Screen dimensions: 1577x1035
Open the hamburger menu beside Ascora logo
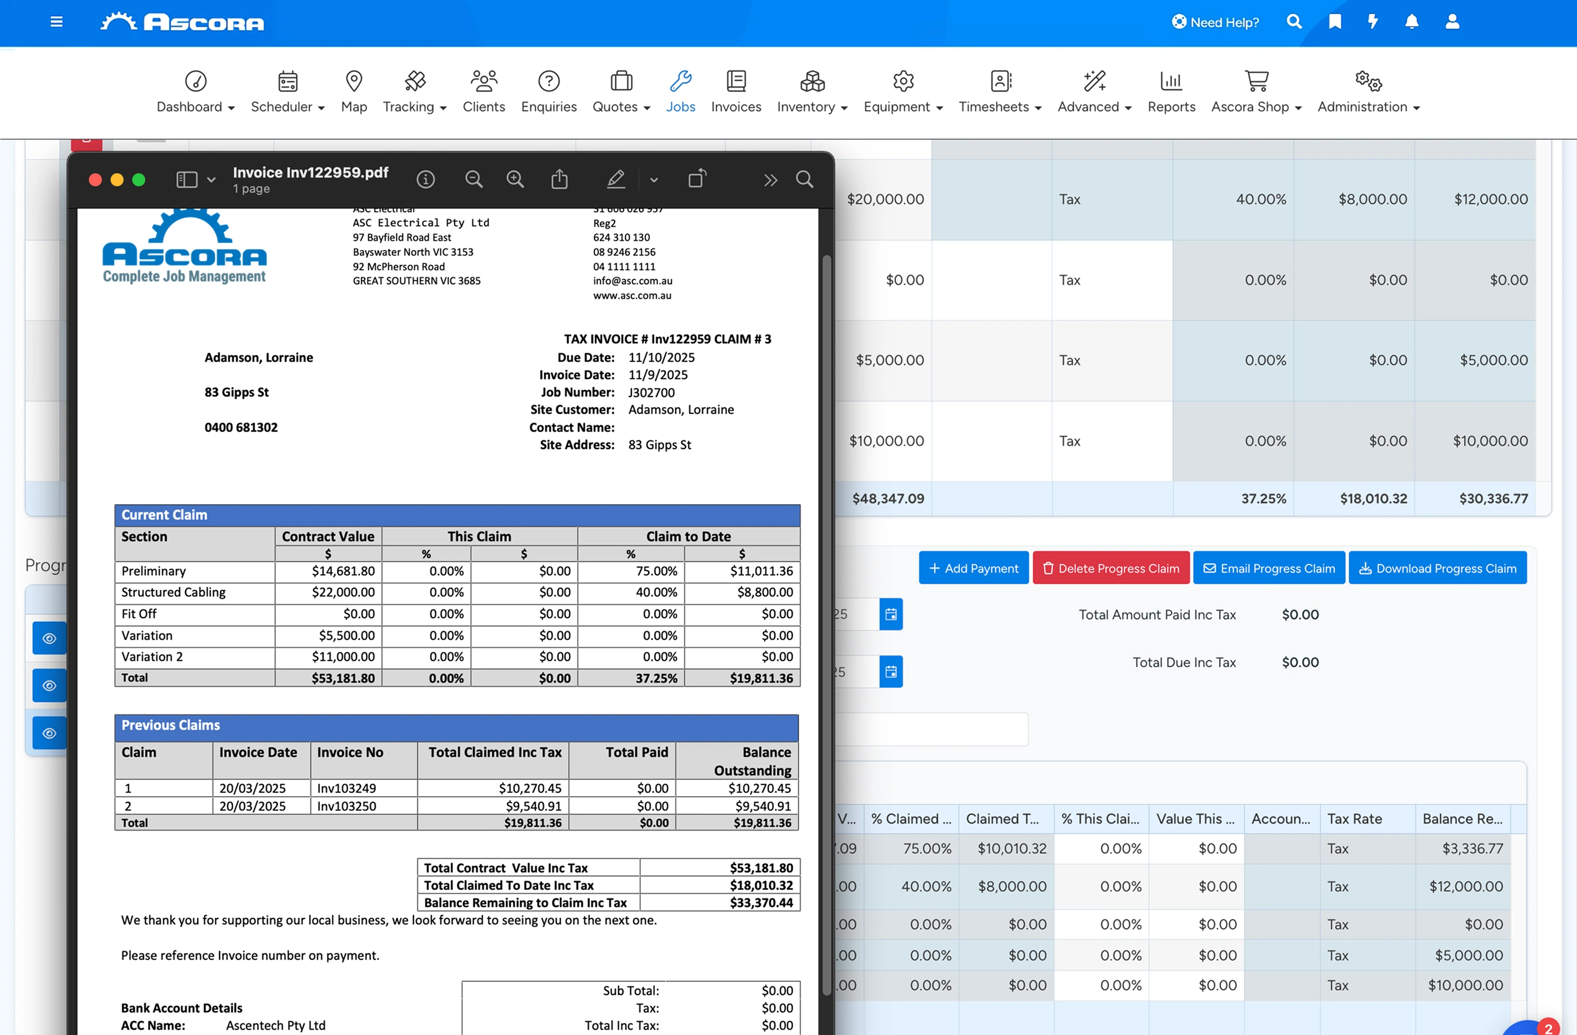point(57,22)
